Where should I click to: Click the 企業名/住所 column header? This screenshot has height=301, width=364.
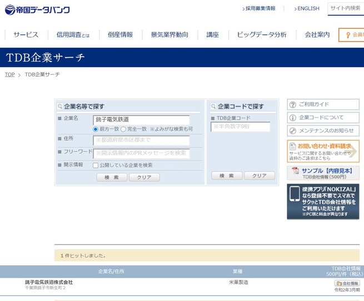(x=111, y=272)
